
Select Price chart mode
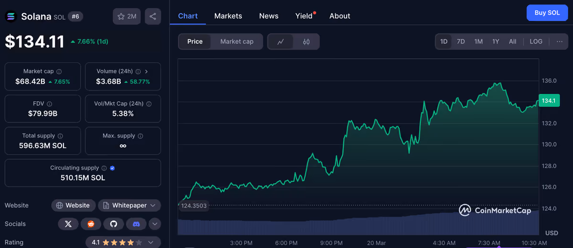click(x=195, y=41)
